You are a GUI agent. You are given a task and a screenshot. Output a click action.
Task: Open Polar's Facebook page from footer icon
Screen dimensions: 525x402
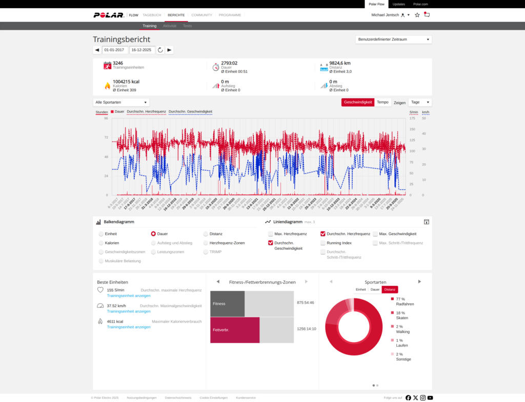(x=408, y=397)
